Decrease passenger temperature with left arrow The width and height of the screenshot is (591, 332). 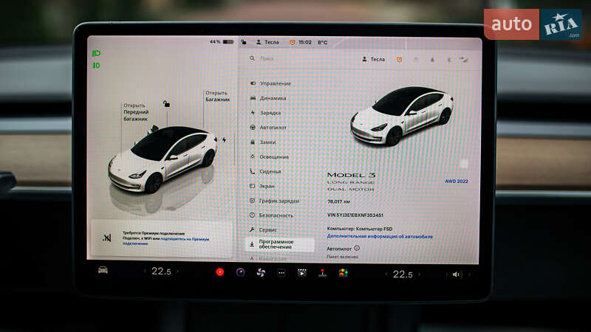[x=386, y=274]
